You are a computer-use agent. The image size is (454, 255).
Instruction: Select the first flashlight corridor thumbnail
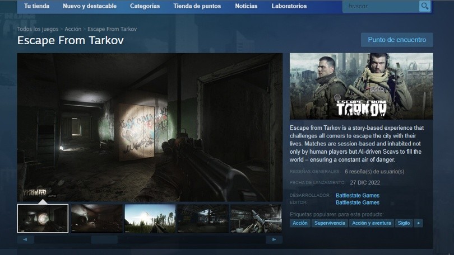(43, 218)
